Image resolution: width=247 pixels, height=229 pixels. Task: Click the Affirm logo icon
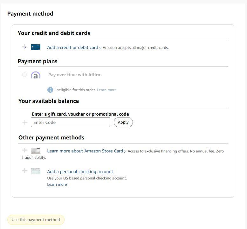pyautogui.click(x=36, y=75)
